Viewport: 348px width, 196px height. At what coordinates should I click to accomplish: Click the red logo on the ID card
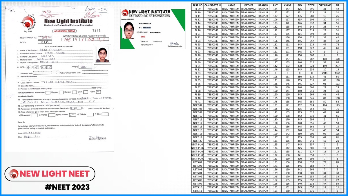[x=125, y=13]
